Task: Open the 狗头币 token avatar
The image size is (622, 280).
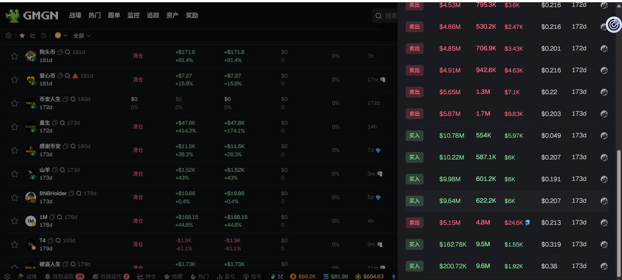Action: coord(31,56)
